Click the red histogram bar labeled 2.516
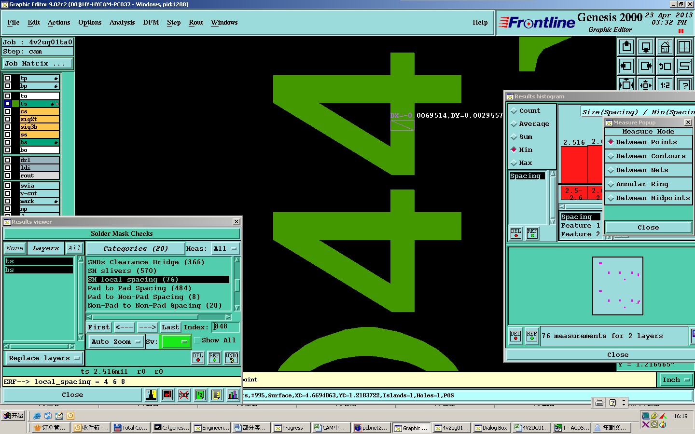695x434 pixels. tap(574, 165)
